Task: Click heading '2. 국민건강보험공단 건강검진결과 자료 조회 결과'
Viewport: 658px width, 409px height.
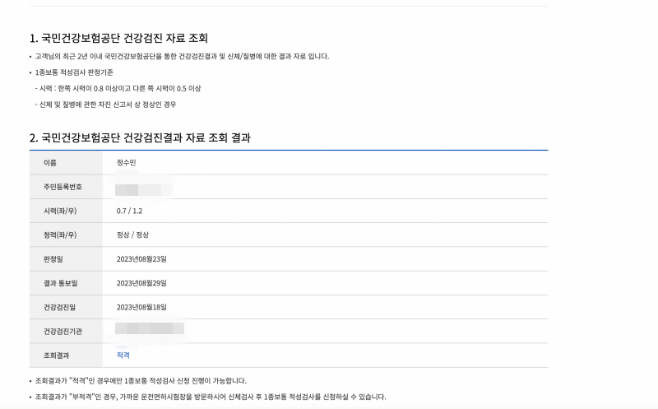Action: click(x=140, y=137)
